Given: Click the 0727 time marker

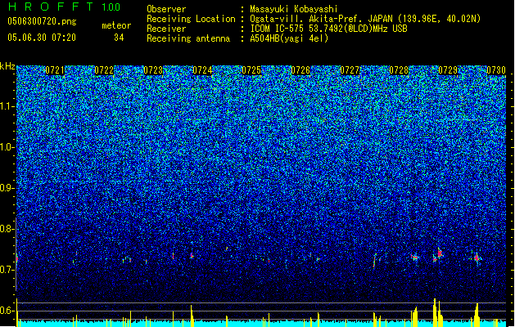Looking at the screenshot, I should click(350, 70).
